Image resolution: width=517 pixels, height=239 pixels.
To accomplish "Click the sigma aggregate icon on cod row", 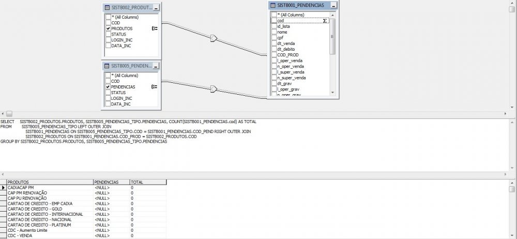I will point(325,21).
